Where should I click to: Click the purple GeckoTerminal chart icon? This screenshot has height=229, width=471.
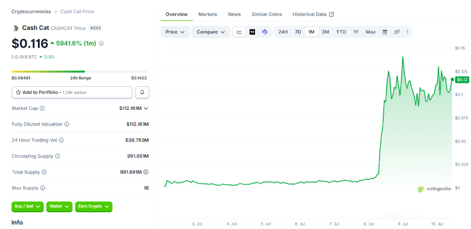[265, 32]
